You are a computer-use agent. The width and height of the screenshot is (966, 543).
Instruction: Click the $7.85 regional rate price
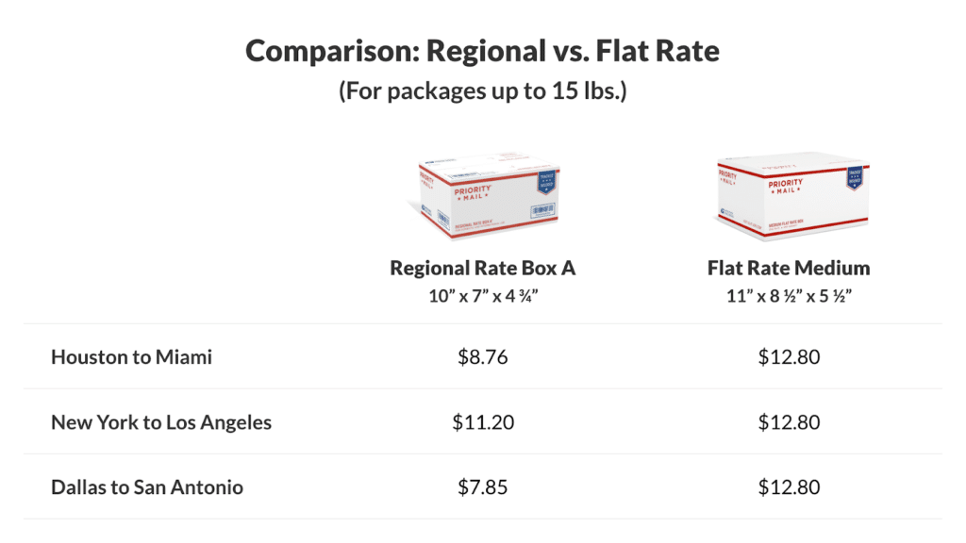click(482, 487)
